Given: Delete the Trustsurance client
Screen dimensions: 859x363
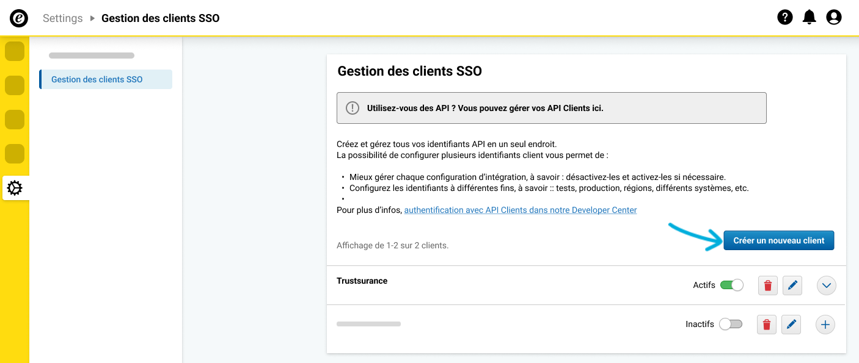Looking at the screenshot, I should pyautogui.click(x=768, y=285).
